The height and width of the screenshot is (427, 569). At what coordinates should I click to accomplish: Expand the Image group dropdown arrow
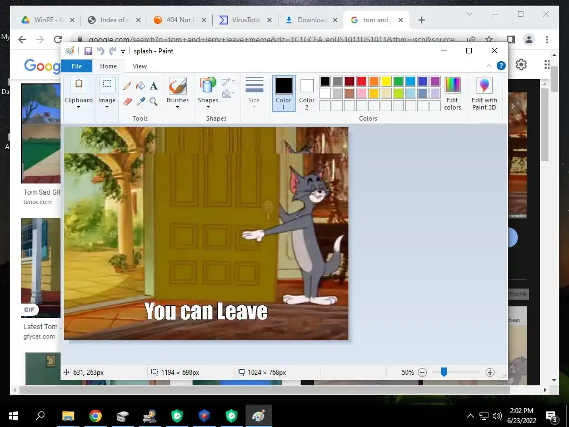107,107
